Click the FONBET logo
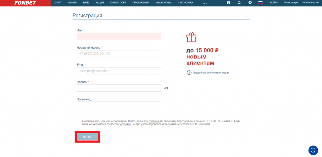 click(x=25, y=3)
